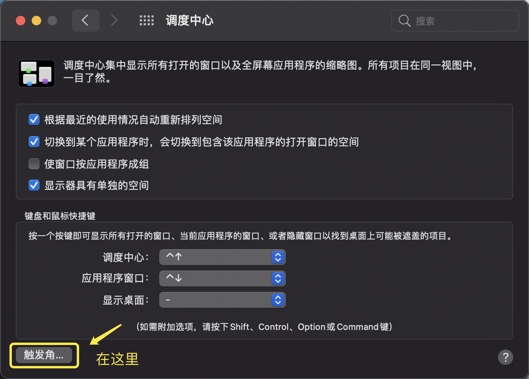This screenshot has width=529, height=379.
Task: Click the stepper arrows on 显示桌面 popup
Action: pyautogui.click(x=278, y=300)
